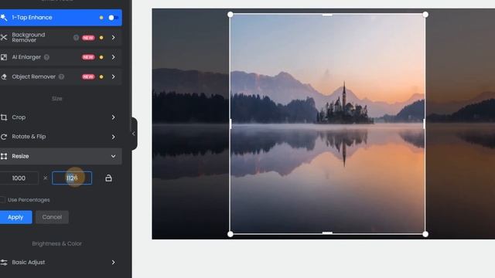The height and width of the screenshot is (278, 495).
Task: Click the left edge crop handle
Action: pos(230,124)
